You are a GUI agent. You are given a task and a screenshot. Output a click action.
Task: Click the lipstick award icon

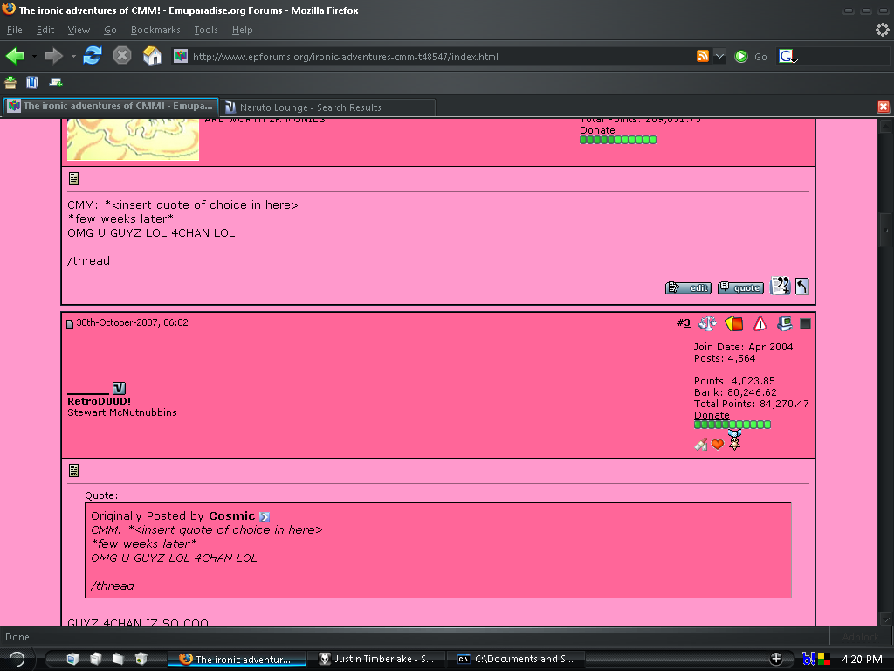pos(701,445)
